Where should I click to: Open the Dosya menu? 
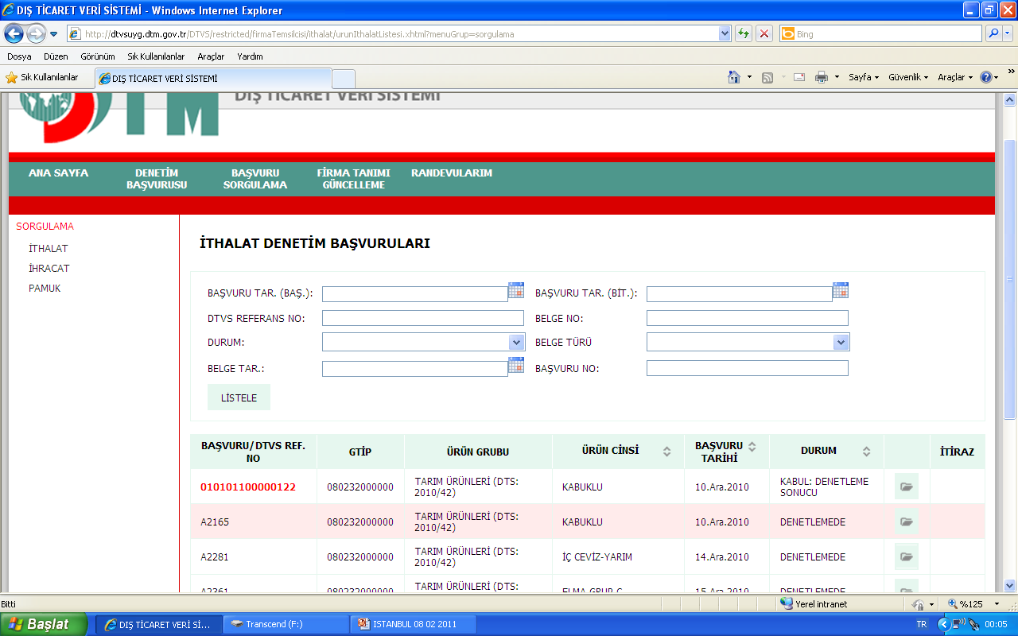click(19, 56)
